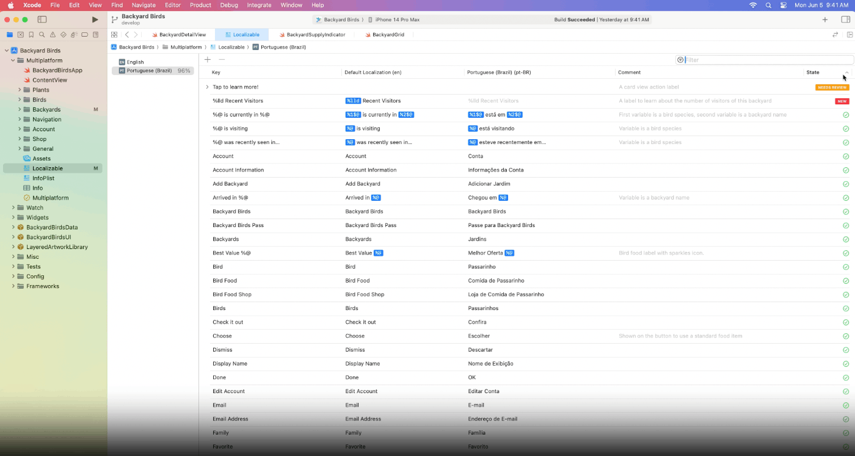Screen dimensions: 855x456
Task: Click the 'Adicionar Jardim' translation cell
Action: [x=489, y=184]
